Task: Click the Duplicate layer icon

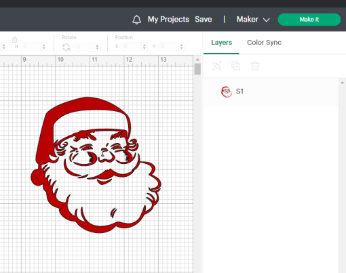Action: 235,66
